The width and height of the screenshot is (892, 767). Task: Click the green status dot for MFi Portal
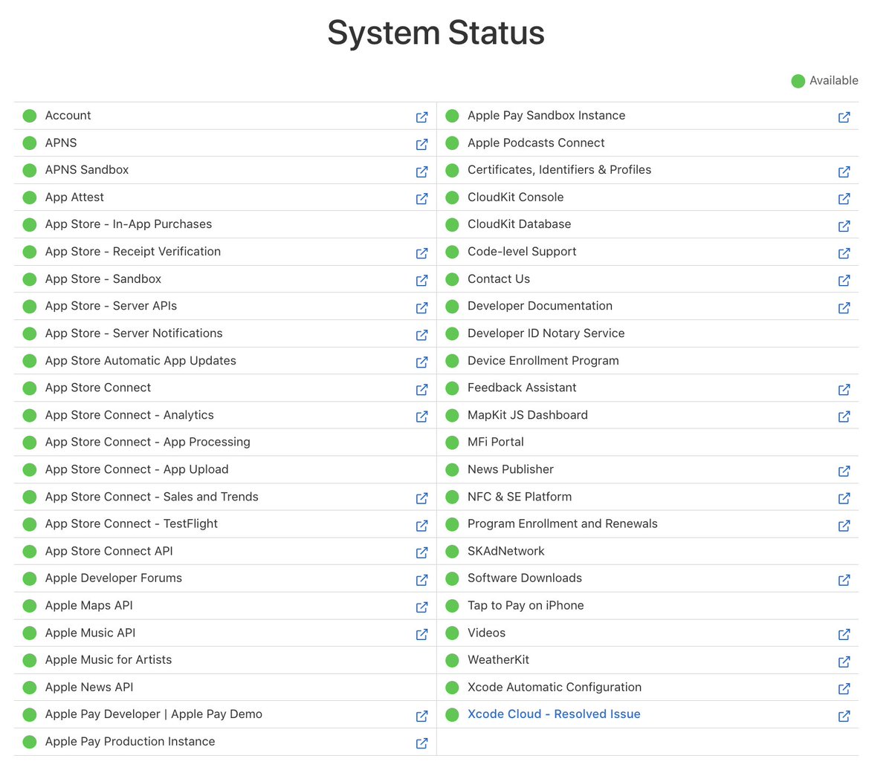(452, 443)
